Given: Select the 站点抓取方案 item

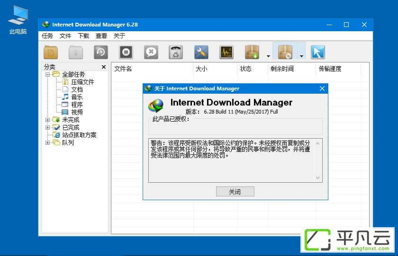Looking at the screenshot, I should [x=79, y=135].
